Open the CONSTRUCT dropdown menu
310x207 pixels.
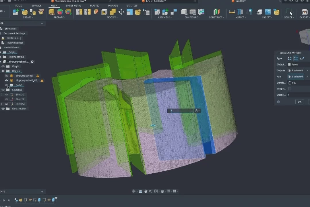click(216, 18)
